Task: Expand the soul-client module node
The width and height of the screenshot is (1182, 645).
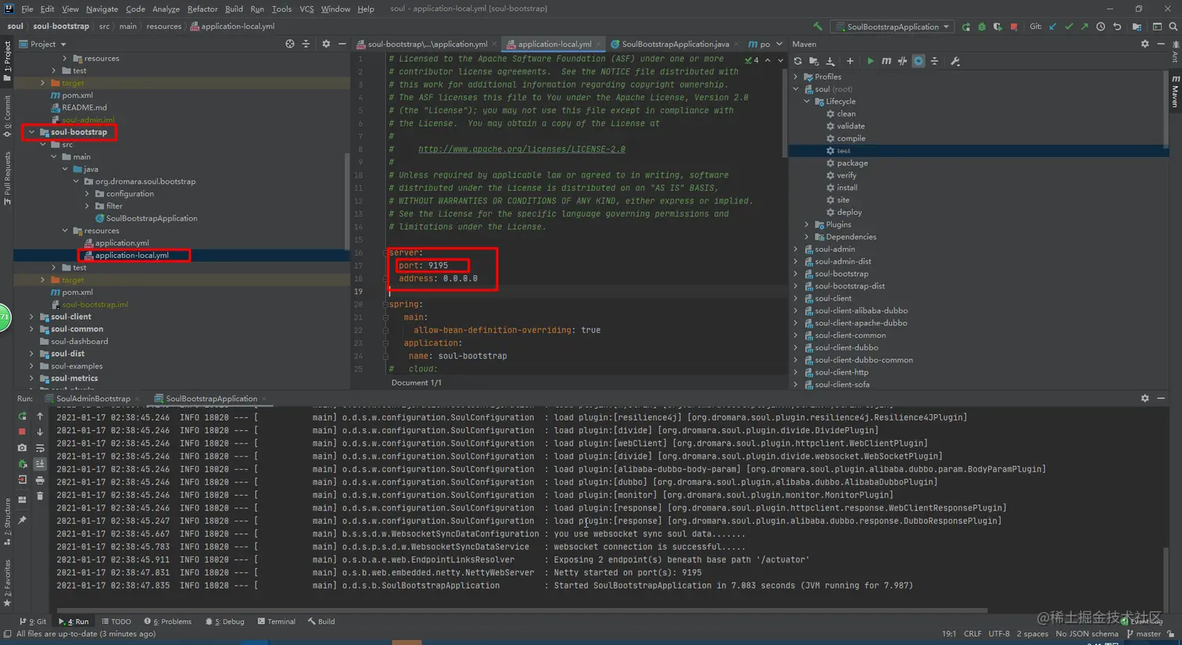Action: [x=32, y=317]
